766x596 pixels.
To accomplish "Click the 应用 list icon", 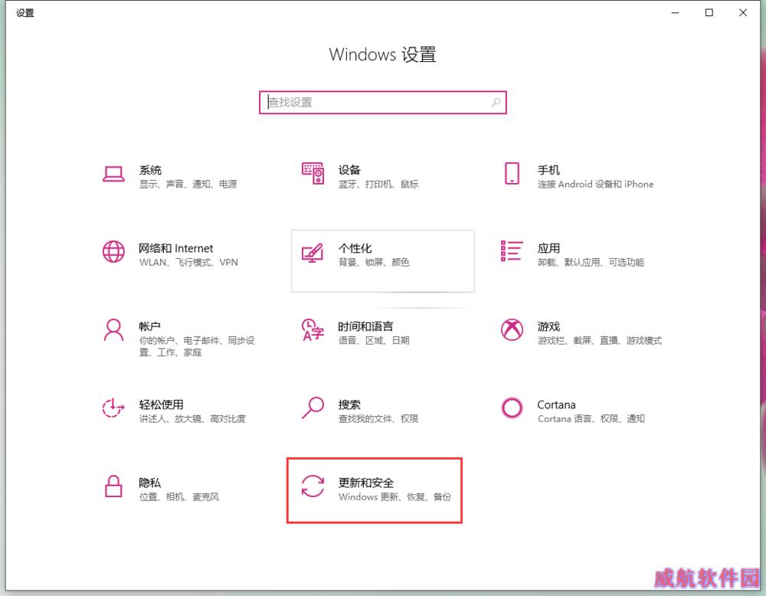I will coord(512,251).
